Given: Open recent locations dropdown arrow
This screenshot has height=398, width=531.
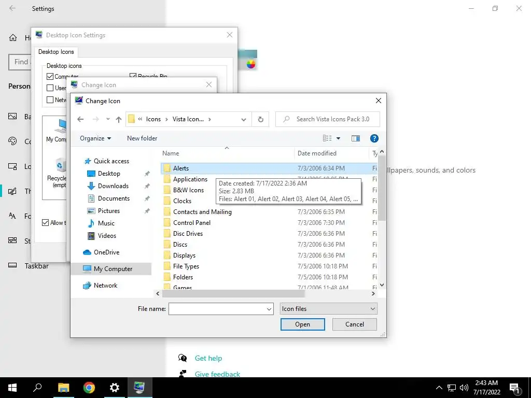Looking at the screenshot, I should pos(108,119).
